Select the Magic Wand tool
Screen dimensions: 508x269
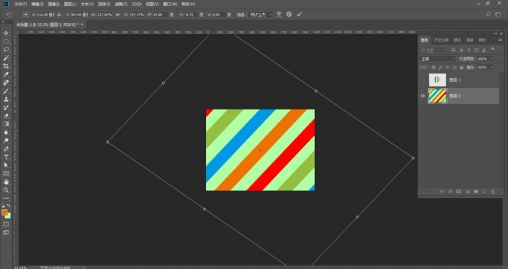(x=6, y=58)
